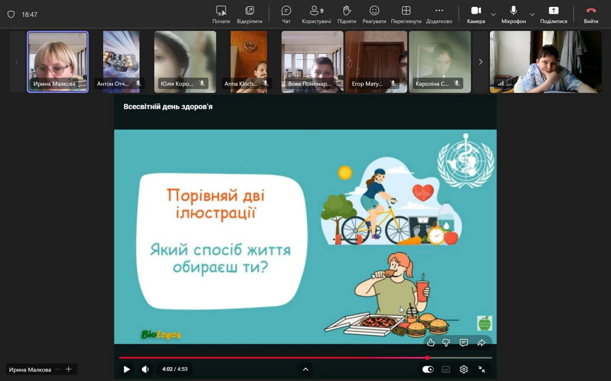
Task: Raise hand with Підняти button
Action: point(347,14)
